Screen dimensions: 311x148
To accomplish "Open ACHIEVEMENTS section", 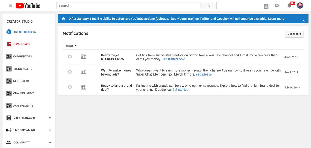I will click(x=23, y=106).
